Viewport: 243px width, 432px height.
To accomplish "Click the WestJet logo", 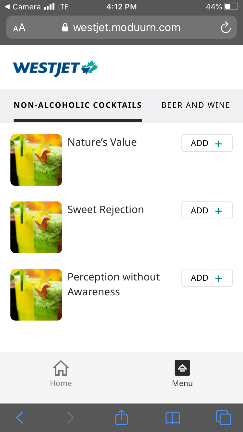I will click(x=55, y=68).
